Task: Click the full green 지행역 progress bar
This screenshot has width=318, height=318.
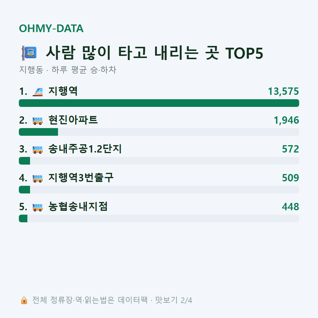Action: tap(159, 103)
